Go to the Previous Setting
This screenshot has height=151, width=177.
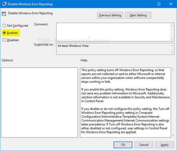[110, 15]
